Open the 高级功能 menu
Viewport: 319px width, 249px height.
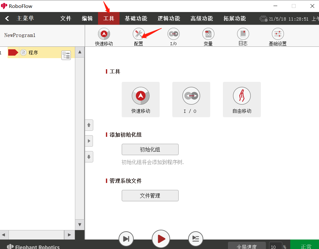pyautogui.click(x=202, y=19)
